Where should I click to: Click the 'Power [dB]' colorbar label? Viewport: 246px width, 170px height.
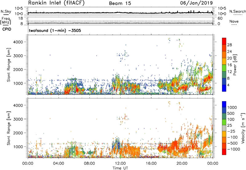235,65
